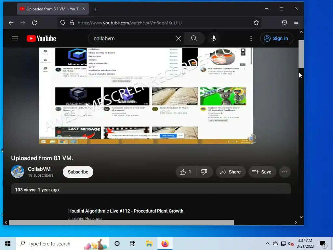The height and width of the screenshot is (250, 333).
Task: View site security padlock info
Action: click(72, 23)
